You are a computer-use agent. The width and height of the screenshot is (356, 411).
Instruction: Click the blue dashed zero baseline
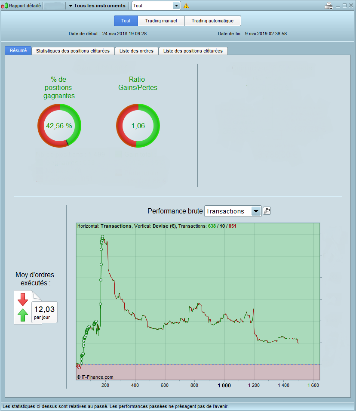coord(198,365)
